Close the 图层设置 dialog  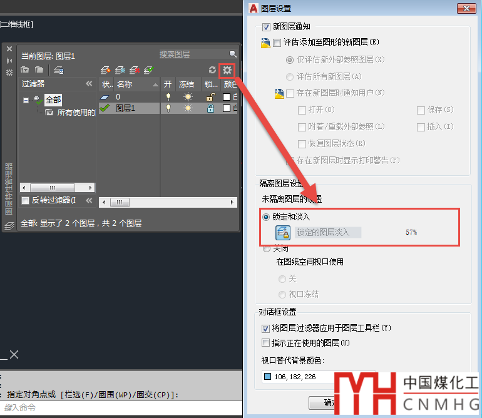[466, 9]
